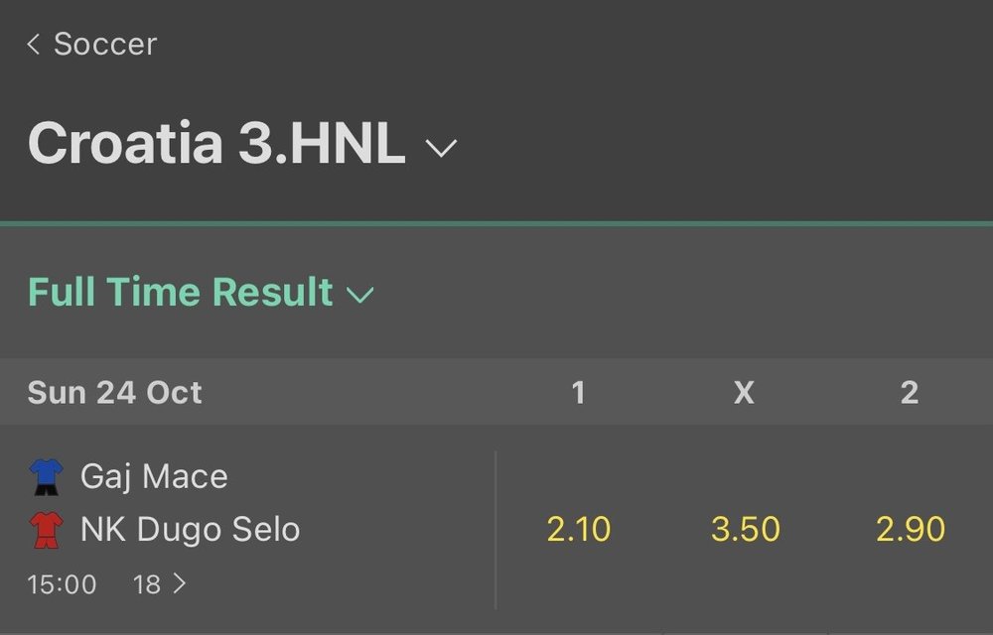Expand the chevron next to Croatia 3.HNL

441,148
